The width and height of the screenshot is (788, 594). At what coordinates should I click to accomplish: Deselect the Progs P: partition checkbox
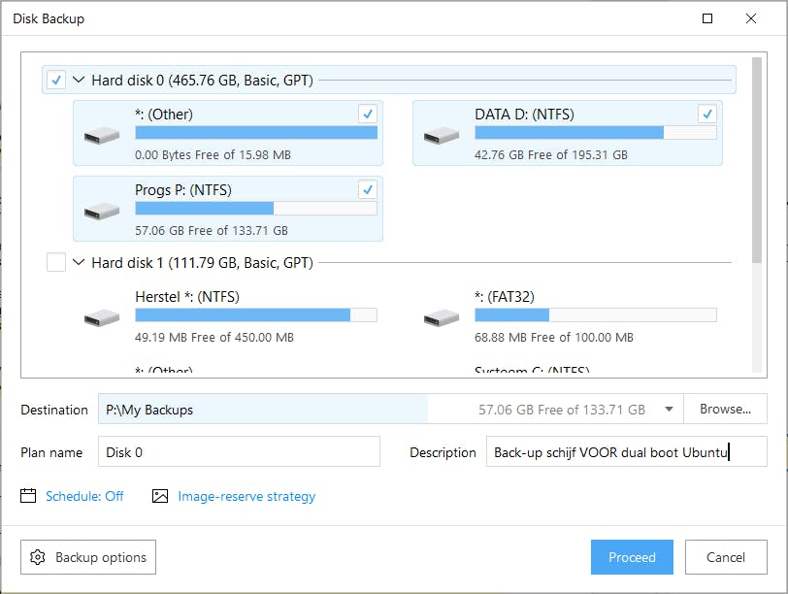[x=367, y=189]
